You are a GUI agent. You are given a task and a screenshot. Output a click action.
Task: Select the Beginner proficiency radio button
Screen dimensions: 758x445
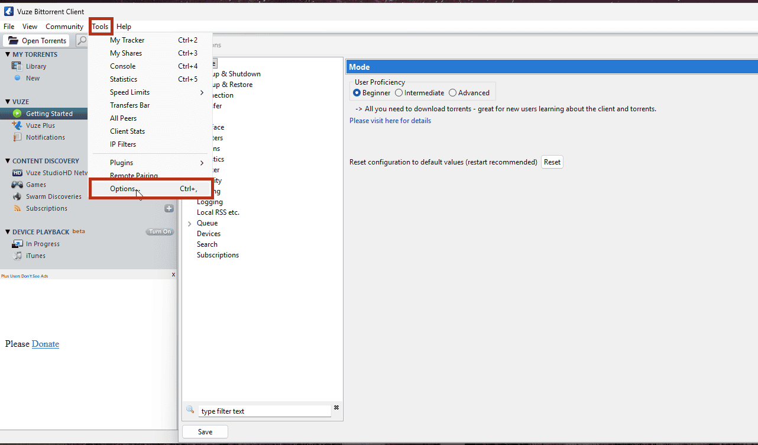coord(357,93)
